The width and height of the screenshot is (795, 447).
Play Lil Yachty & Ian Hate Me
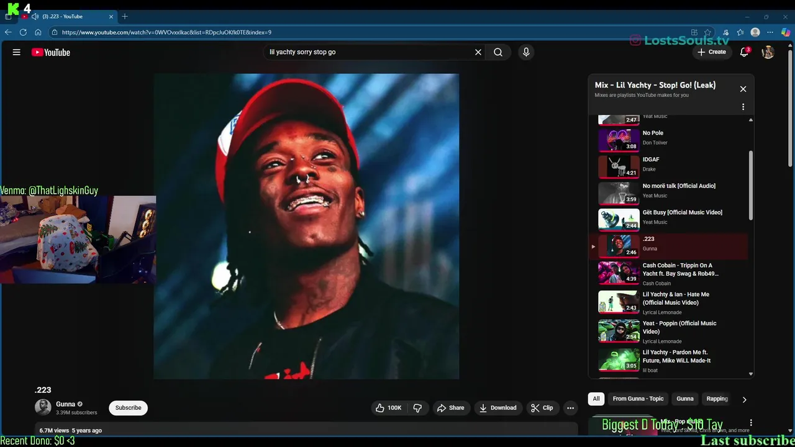668,302
